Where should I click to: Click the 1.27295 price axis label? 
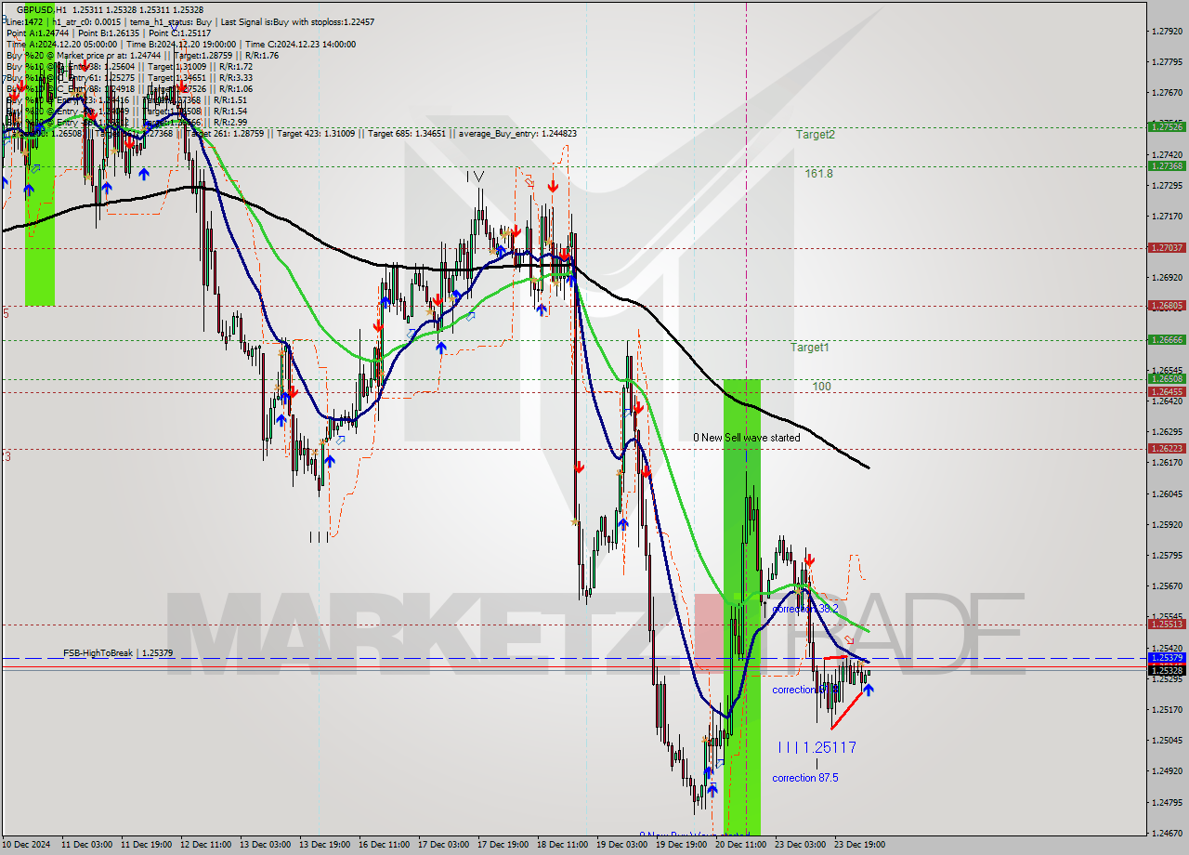pyautogui.click(x=1167, y=185)
